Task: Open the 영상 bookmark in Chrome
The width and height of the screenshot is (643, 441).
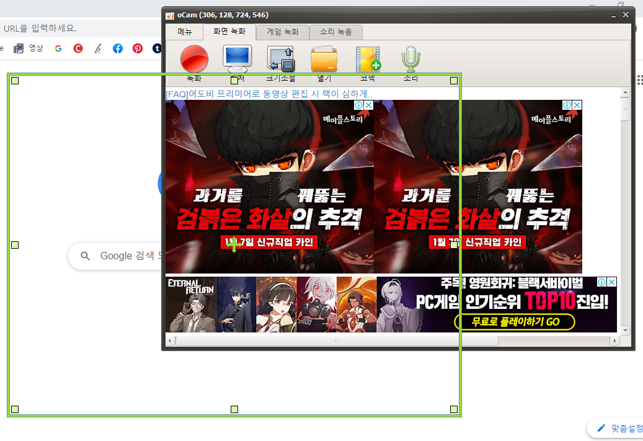Action: (29, 48)
